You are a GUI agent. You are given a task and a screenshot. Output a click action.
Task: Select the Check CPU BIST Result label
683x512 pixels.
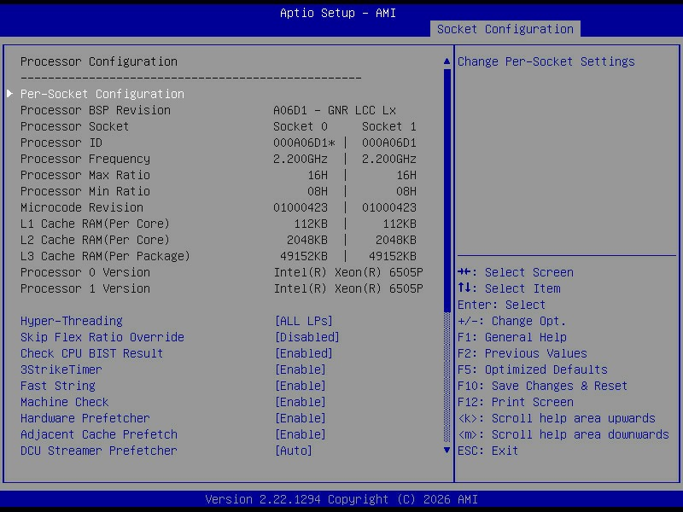click(x=92, y=353)
